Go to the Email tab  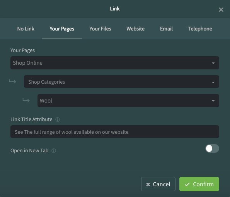click(x=166, y=29)
